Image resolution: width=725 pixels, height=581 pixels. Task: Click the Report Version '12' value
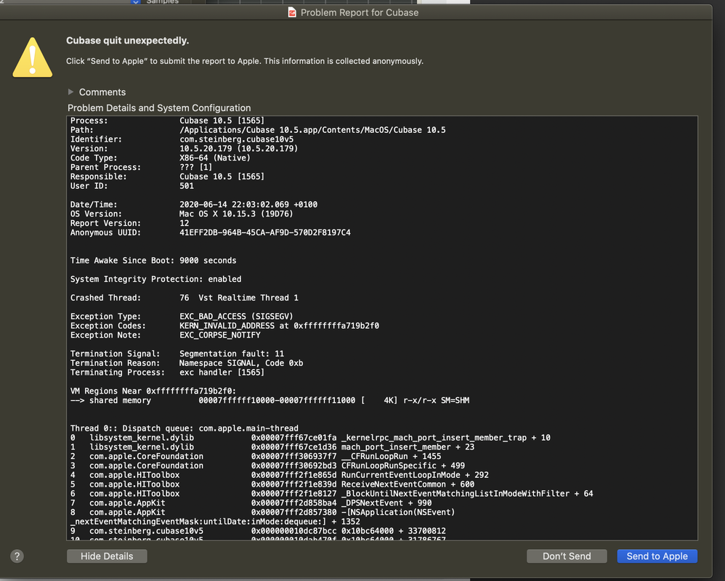point(184,223)
